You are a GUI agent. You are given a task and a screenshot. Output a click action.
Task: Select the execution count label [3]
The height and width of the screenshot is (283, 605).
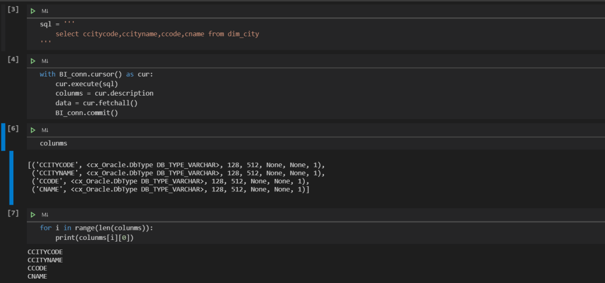pos(13,10)
